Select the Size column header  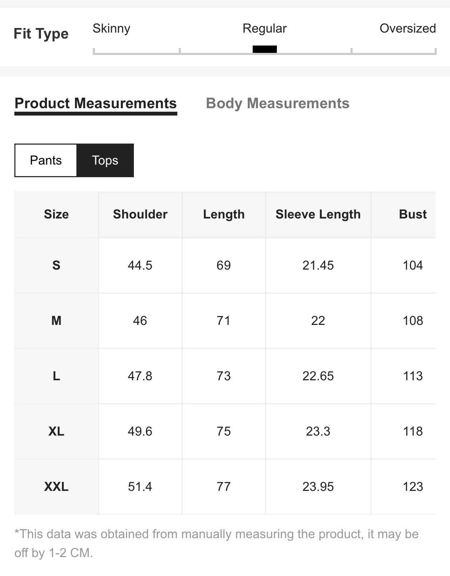pyautogui.click(x=56, y=214)
